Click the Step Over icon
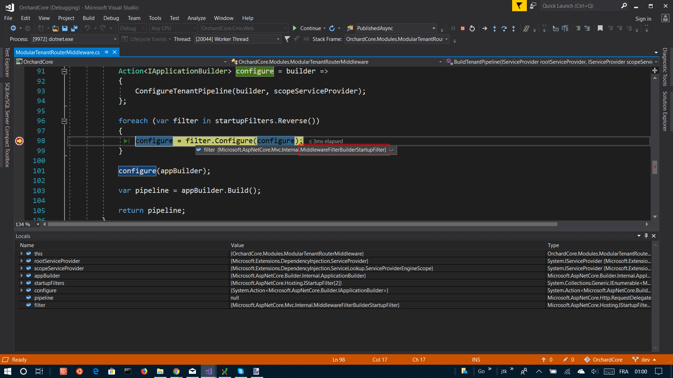The height and width of the screenshot is (378, 673). click(504, 28)
